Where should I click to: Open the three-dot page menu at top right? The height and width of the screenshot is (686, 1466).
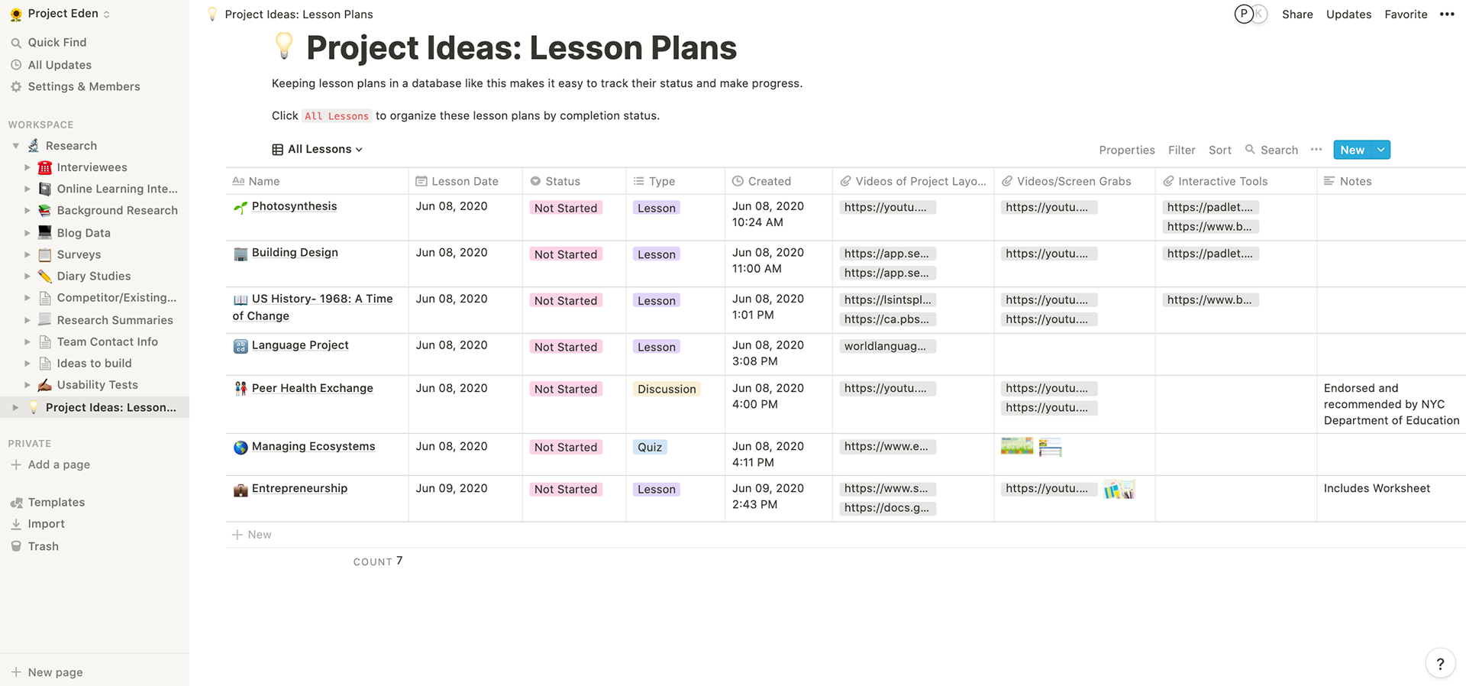tap(1447, 14)
